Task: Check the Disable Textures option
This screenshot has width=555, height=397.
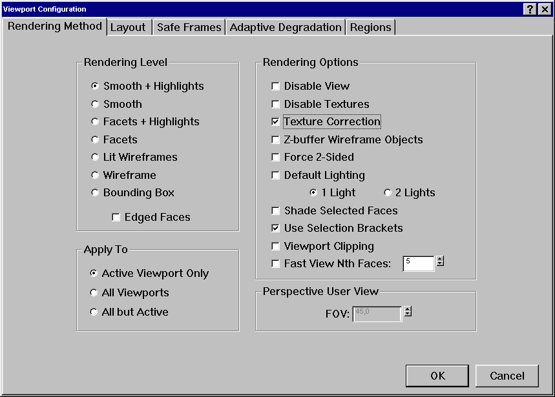Action: [x=276, y=104]
